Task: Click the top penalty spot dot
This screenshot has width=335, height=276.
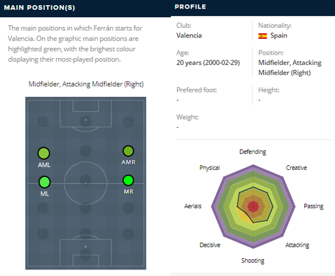Action: coord(85,120)
